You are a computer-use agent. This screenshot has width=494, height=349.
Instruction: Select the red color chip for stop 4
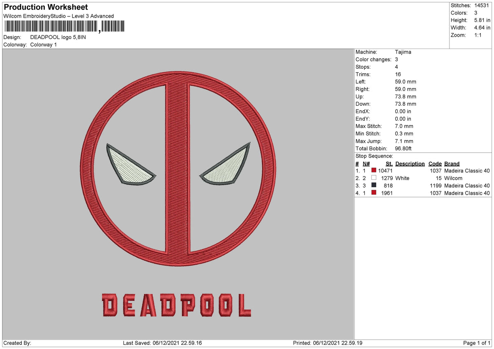[x=373, y=192]
